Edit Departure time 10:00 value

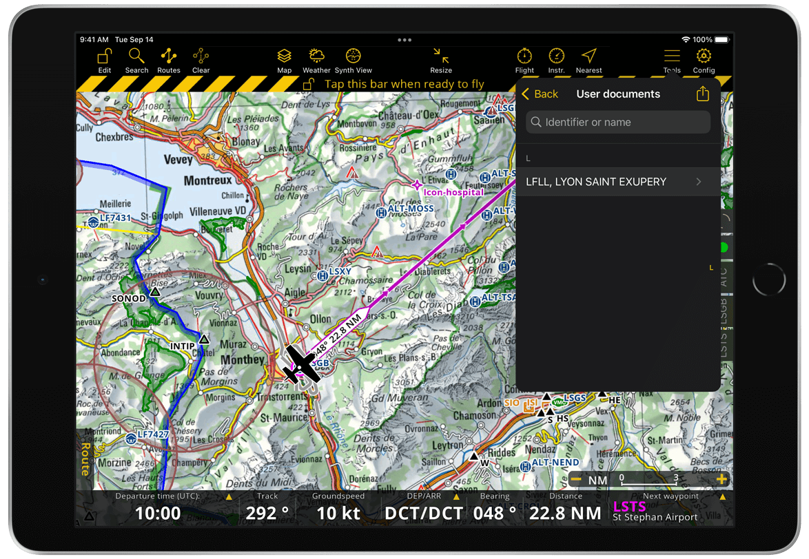[x=158, y=513]
